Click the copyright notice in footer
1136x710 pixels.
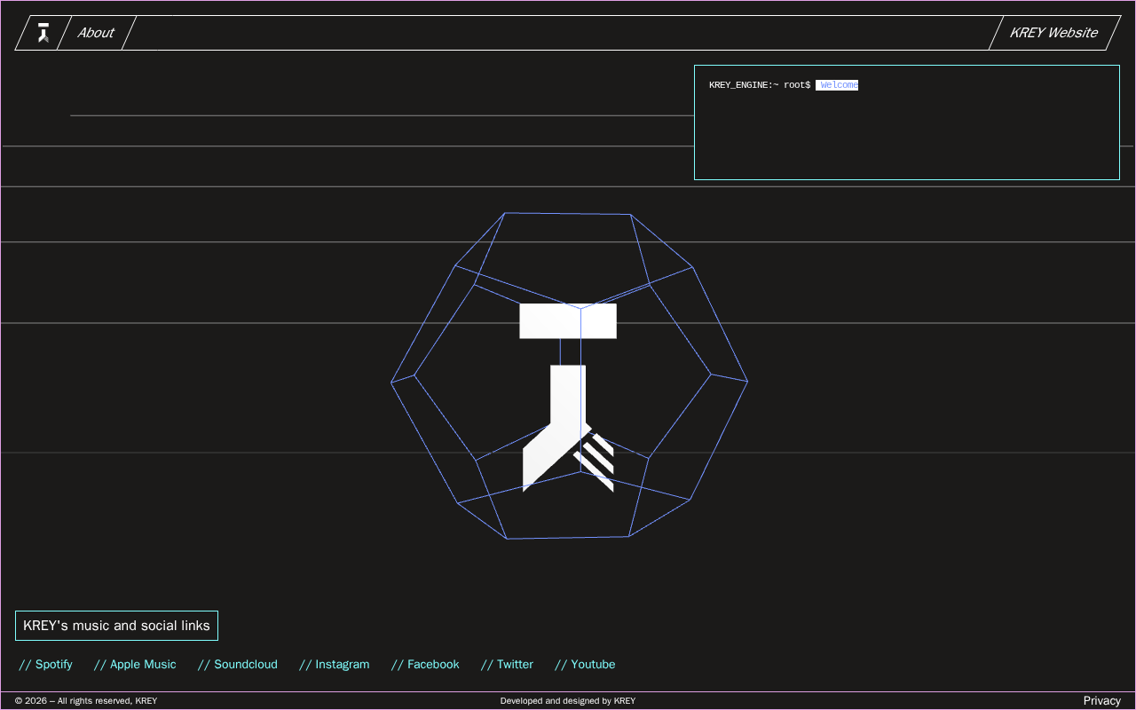(x=86, y=701)
